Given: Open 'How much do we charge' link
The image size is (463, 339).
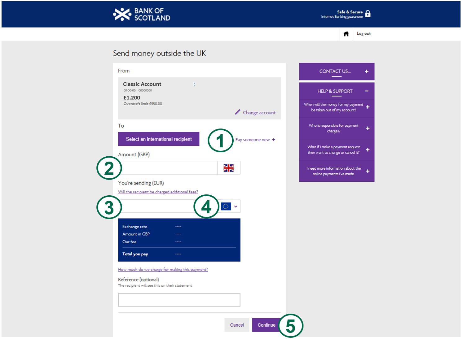Looking at the screenshot, I should (x=163, y=270).
